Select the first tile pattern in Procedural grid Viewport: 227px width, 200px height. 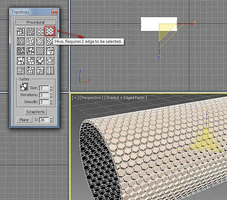pos(21,31)
